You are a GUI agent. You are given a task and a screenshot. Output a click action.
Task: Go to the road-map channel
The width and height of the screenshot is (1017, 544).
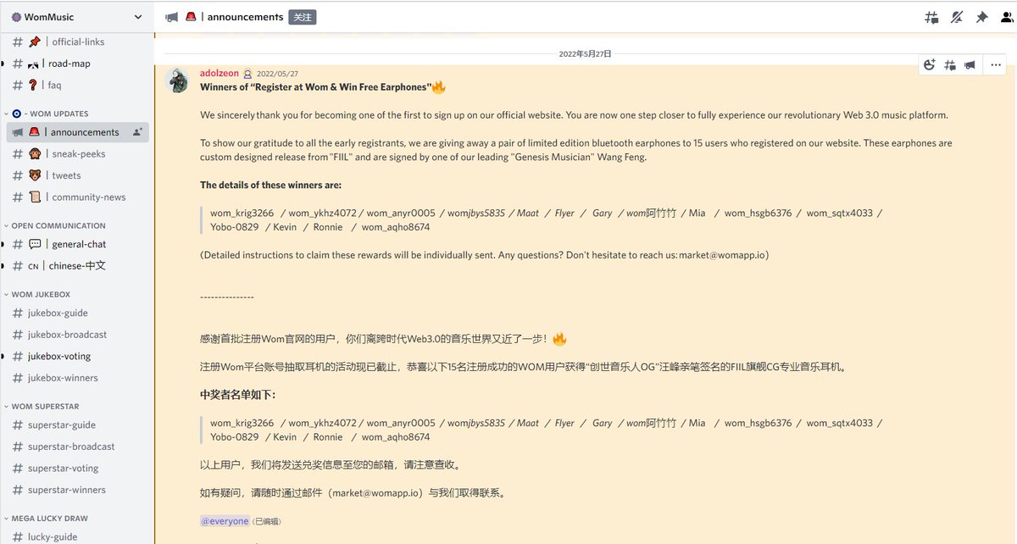click(78, 64)
